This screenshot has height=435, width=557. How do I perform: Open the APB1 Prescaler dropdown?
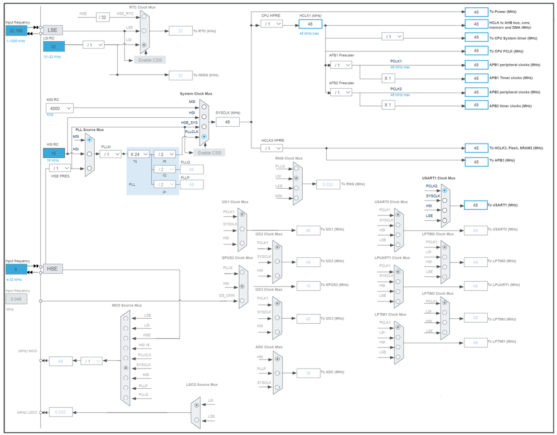click(x=341, y=65)
